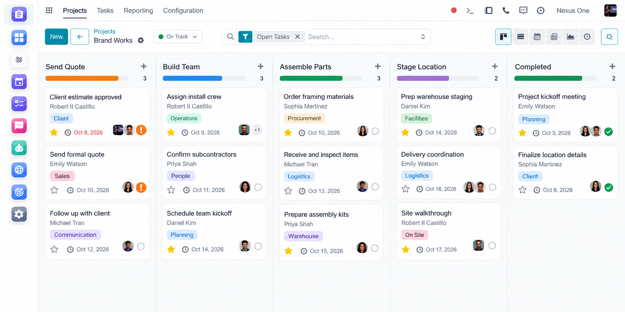Go to the Projects menu tab
625x312 pixels.
pyautogui.click(x=75, y=11)
